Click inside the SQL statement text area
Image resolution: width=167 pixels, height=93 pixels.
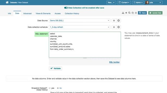85,45
